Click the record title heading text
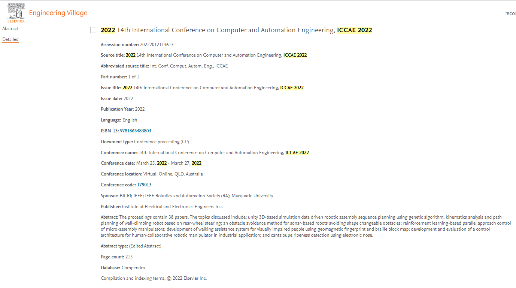Viewport: 516px width, 288px height. 225,30
